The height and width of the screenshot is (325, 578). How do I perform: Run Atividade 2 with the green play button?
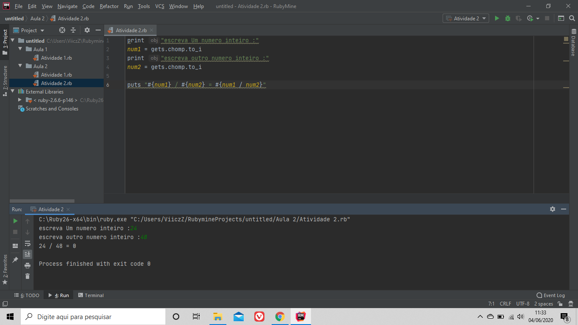(x=497, y=19)
